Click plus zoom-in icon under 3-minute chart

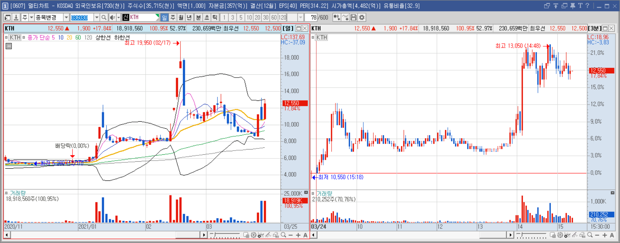605,235
